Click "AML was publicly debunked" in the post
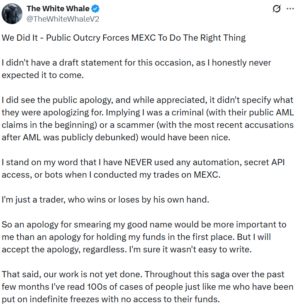The width and height of the screenshot is (302, 308). 69,137
